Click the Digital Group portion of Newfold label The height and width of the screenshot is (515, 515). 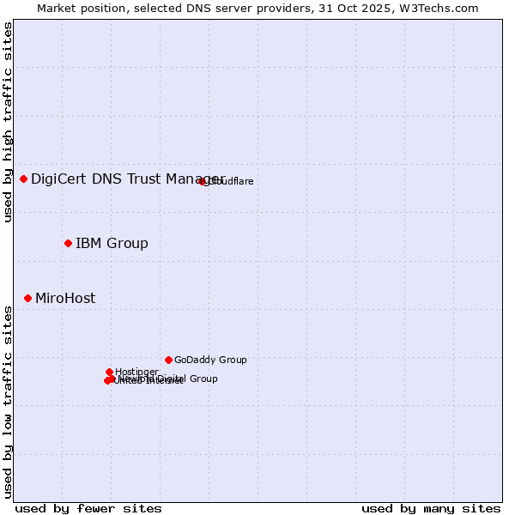pos(189,379)
